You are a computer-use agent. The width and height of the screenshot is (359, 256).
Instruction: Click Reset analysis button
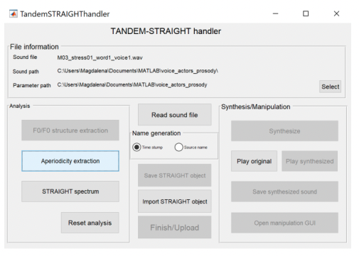pyautogui.click(x=90, y=223)
